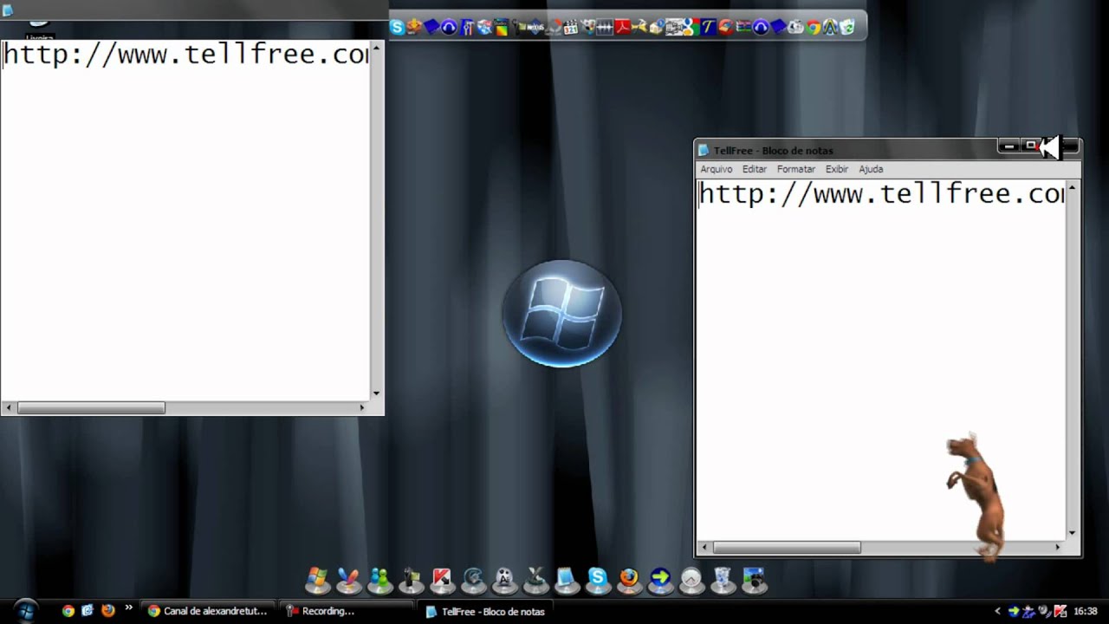
Task: Expand the quick launch overflow chevron
Action: pos(129,608)
